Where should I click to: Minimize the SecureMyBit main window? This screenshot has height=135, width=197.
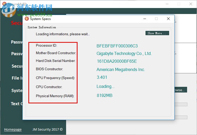coord(167,4)
